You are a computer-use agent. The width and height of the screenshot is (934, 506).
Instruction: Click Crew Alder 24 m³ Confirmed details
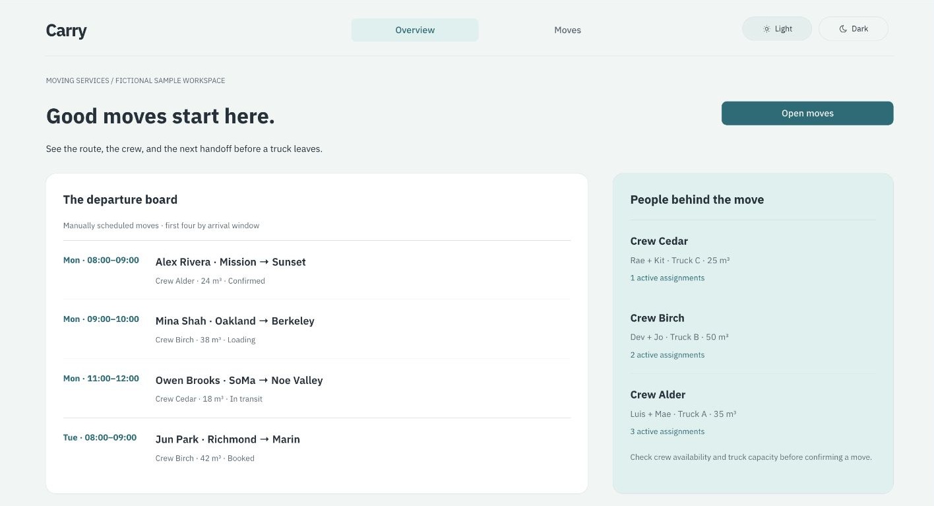click(x=210, y=281)
